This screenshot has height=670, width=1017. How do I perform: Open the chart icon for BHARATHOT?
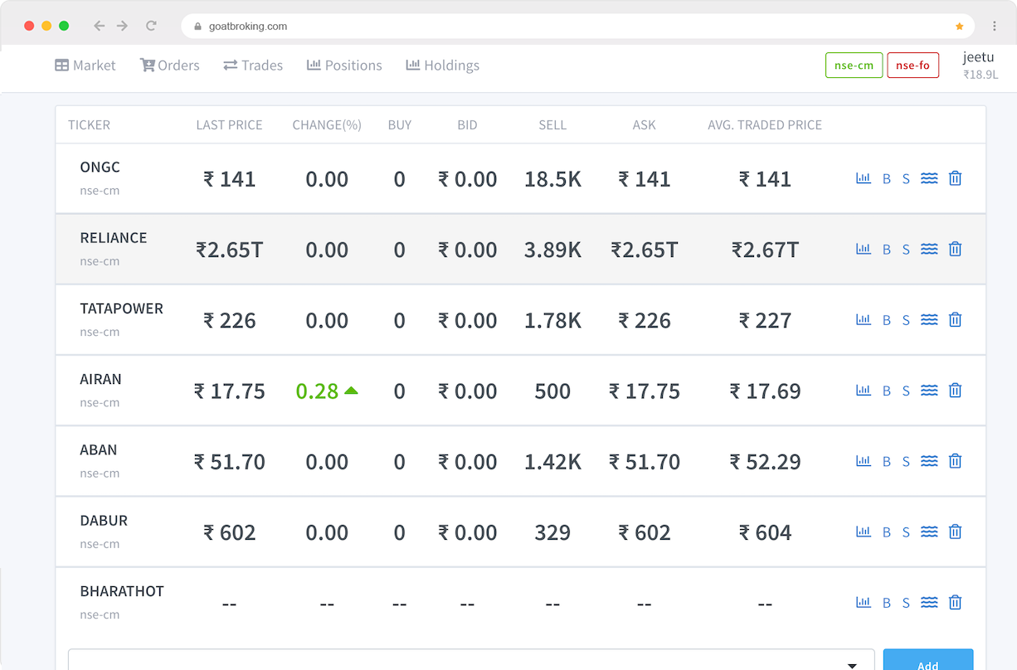(x=864, y=603)
